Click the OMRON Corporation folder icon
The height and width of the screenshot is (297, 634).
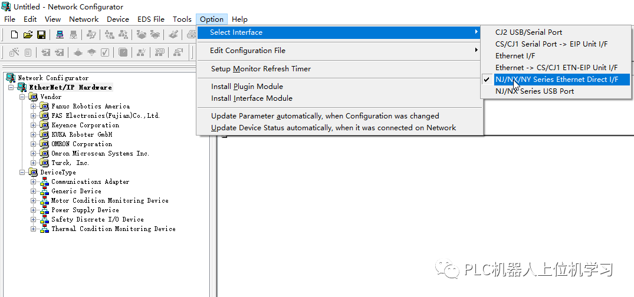44,144
